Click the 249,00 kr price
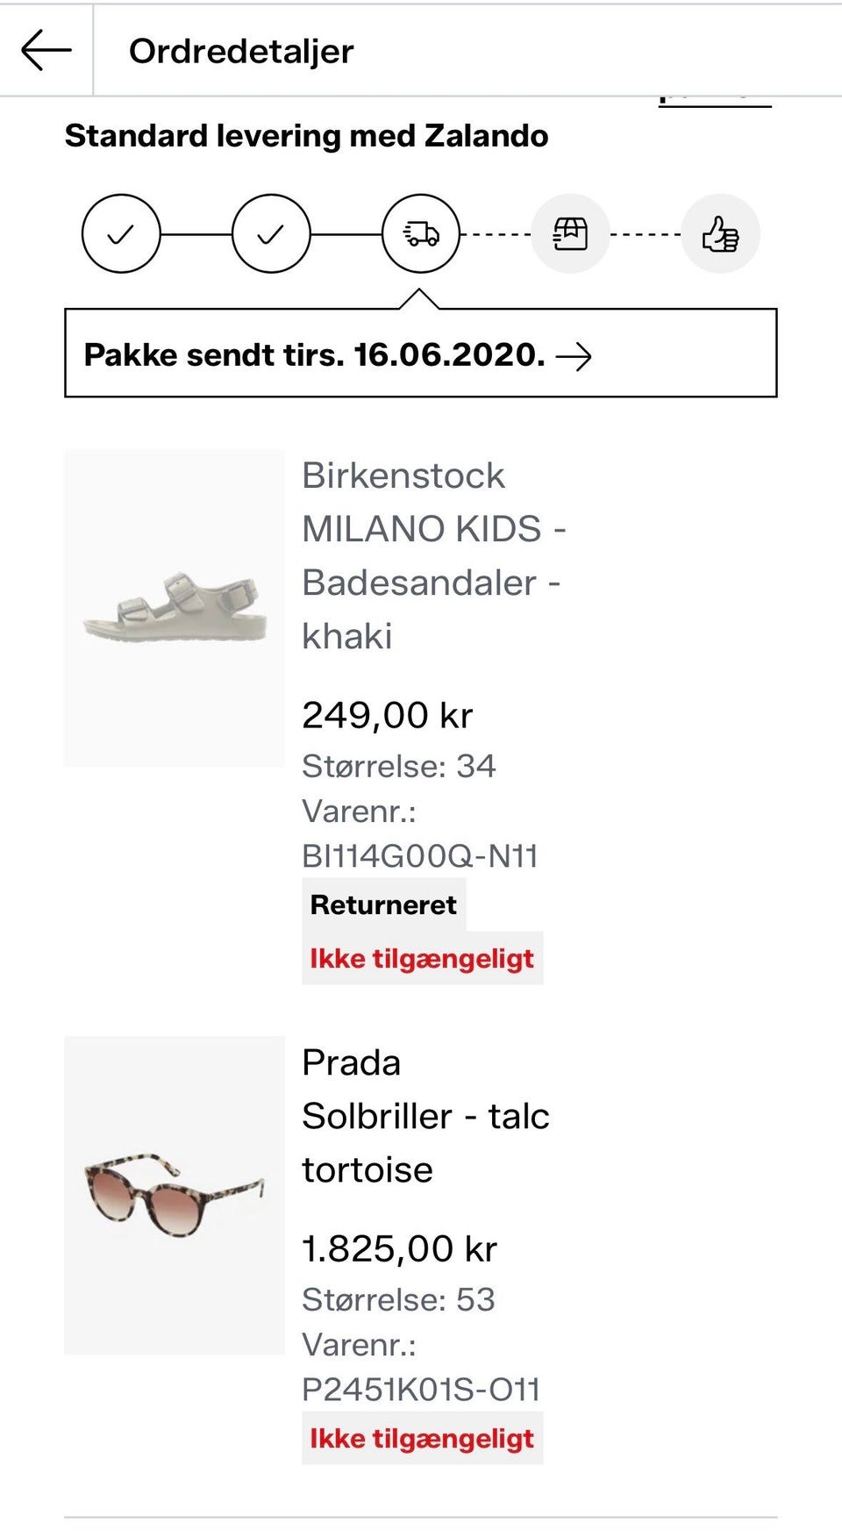Viewport: 842px width, 1537px height. tap(387, 715)
